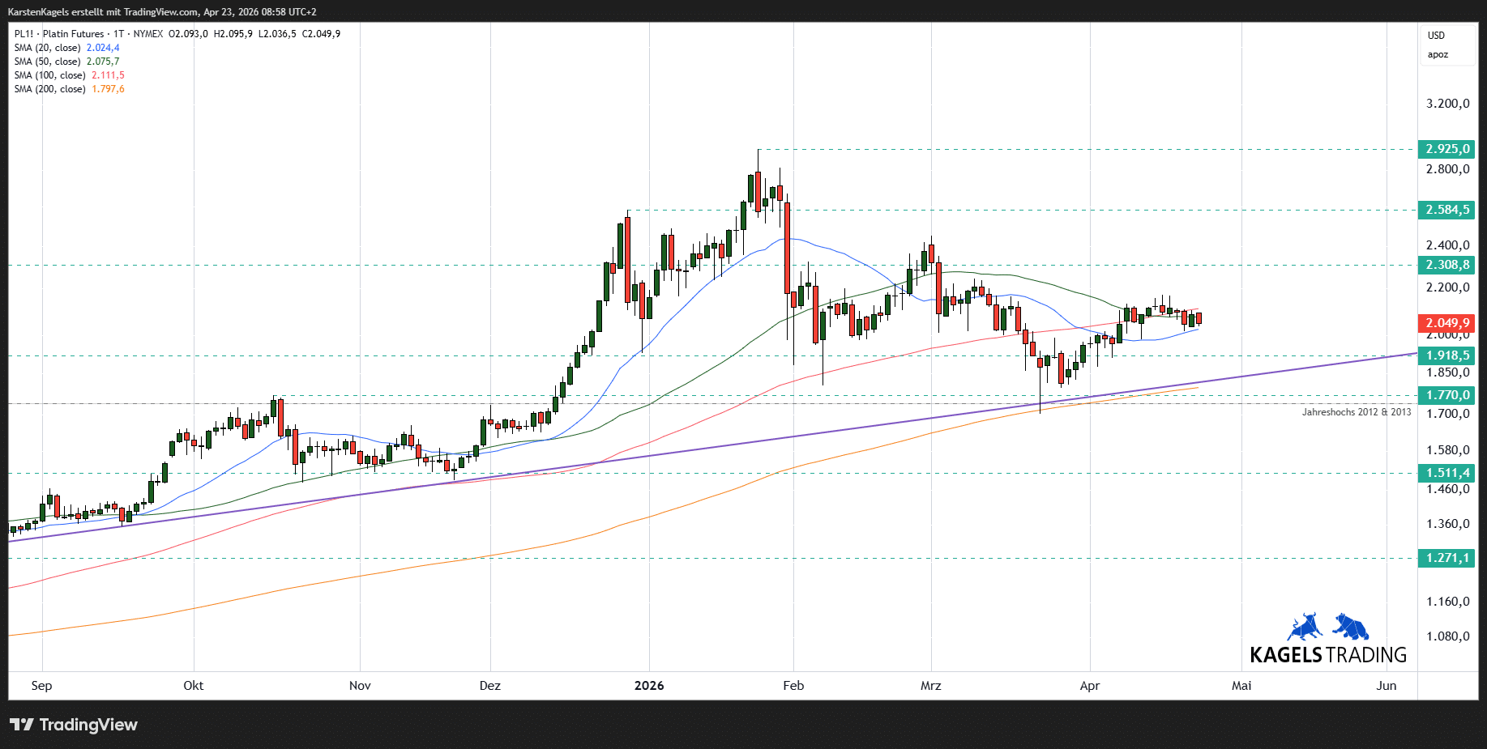This screenshot has width=1487, height=749.
Task: Click the 1.770,0 price level tag
Action: pos(1446,395)
